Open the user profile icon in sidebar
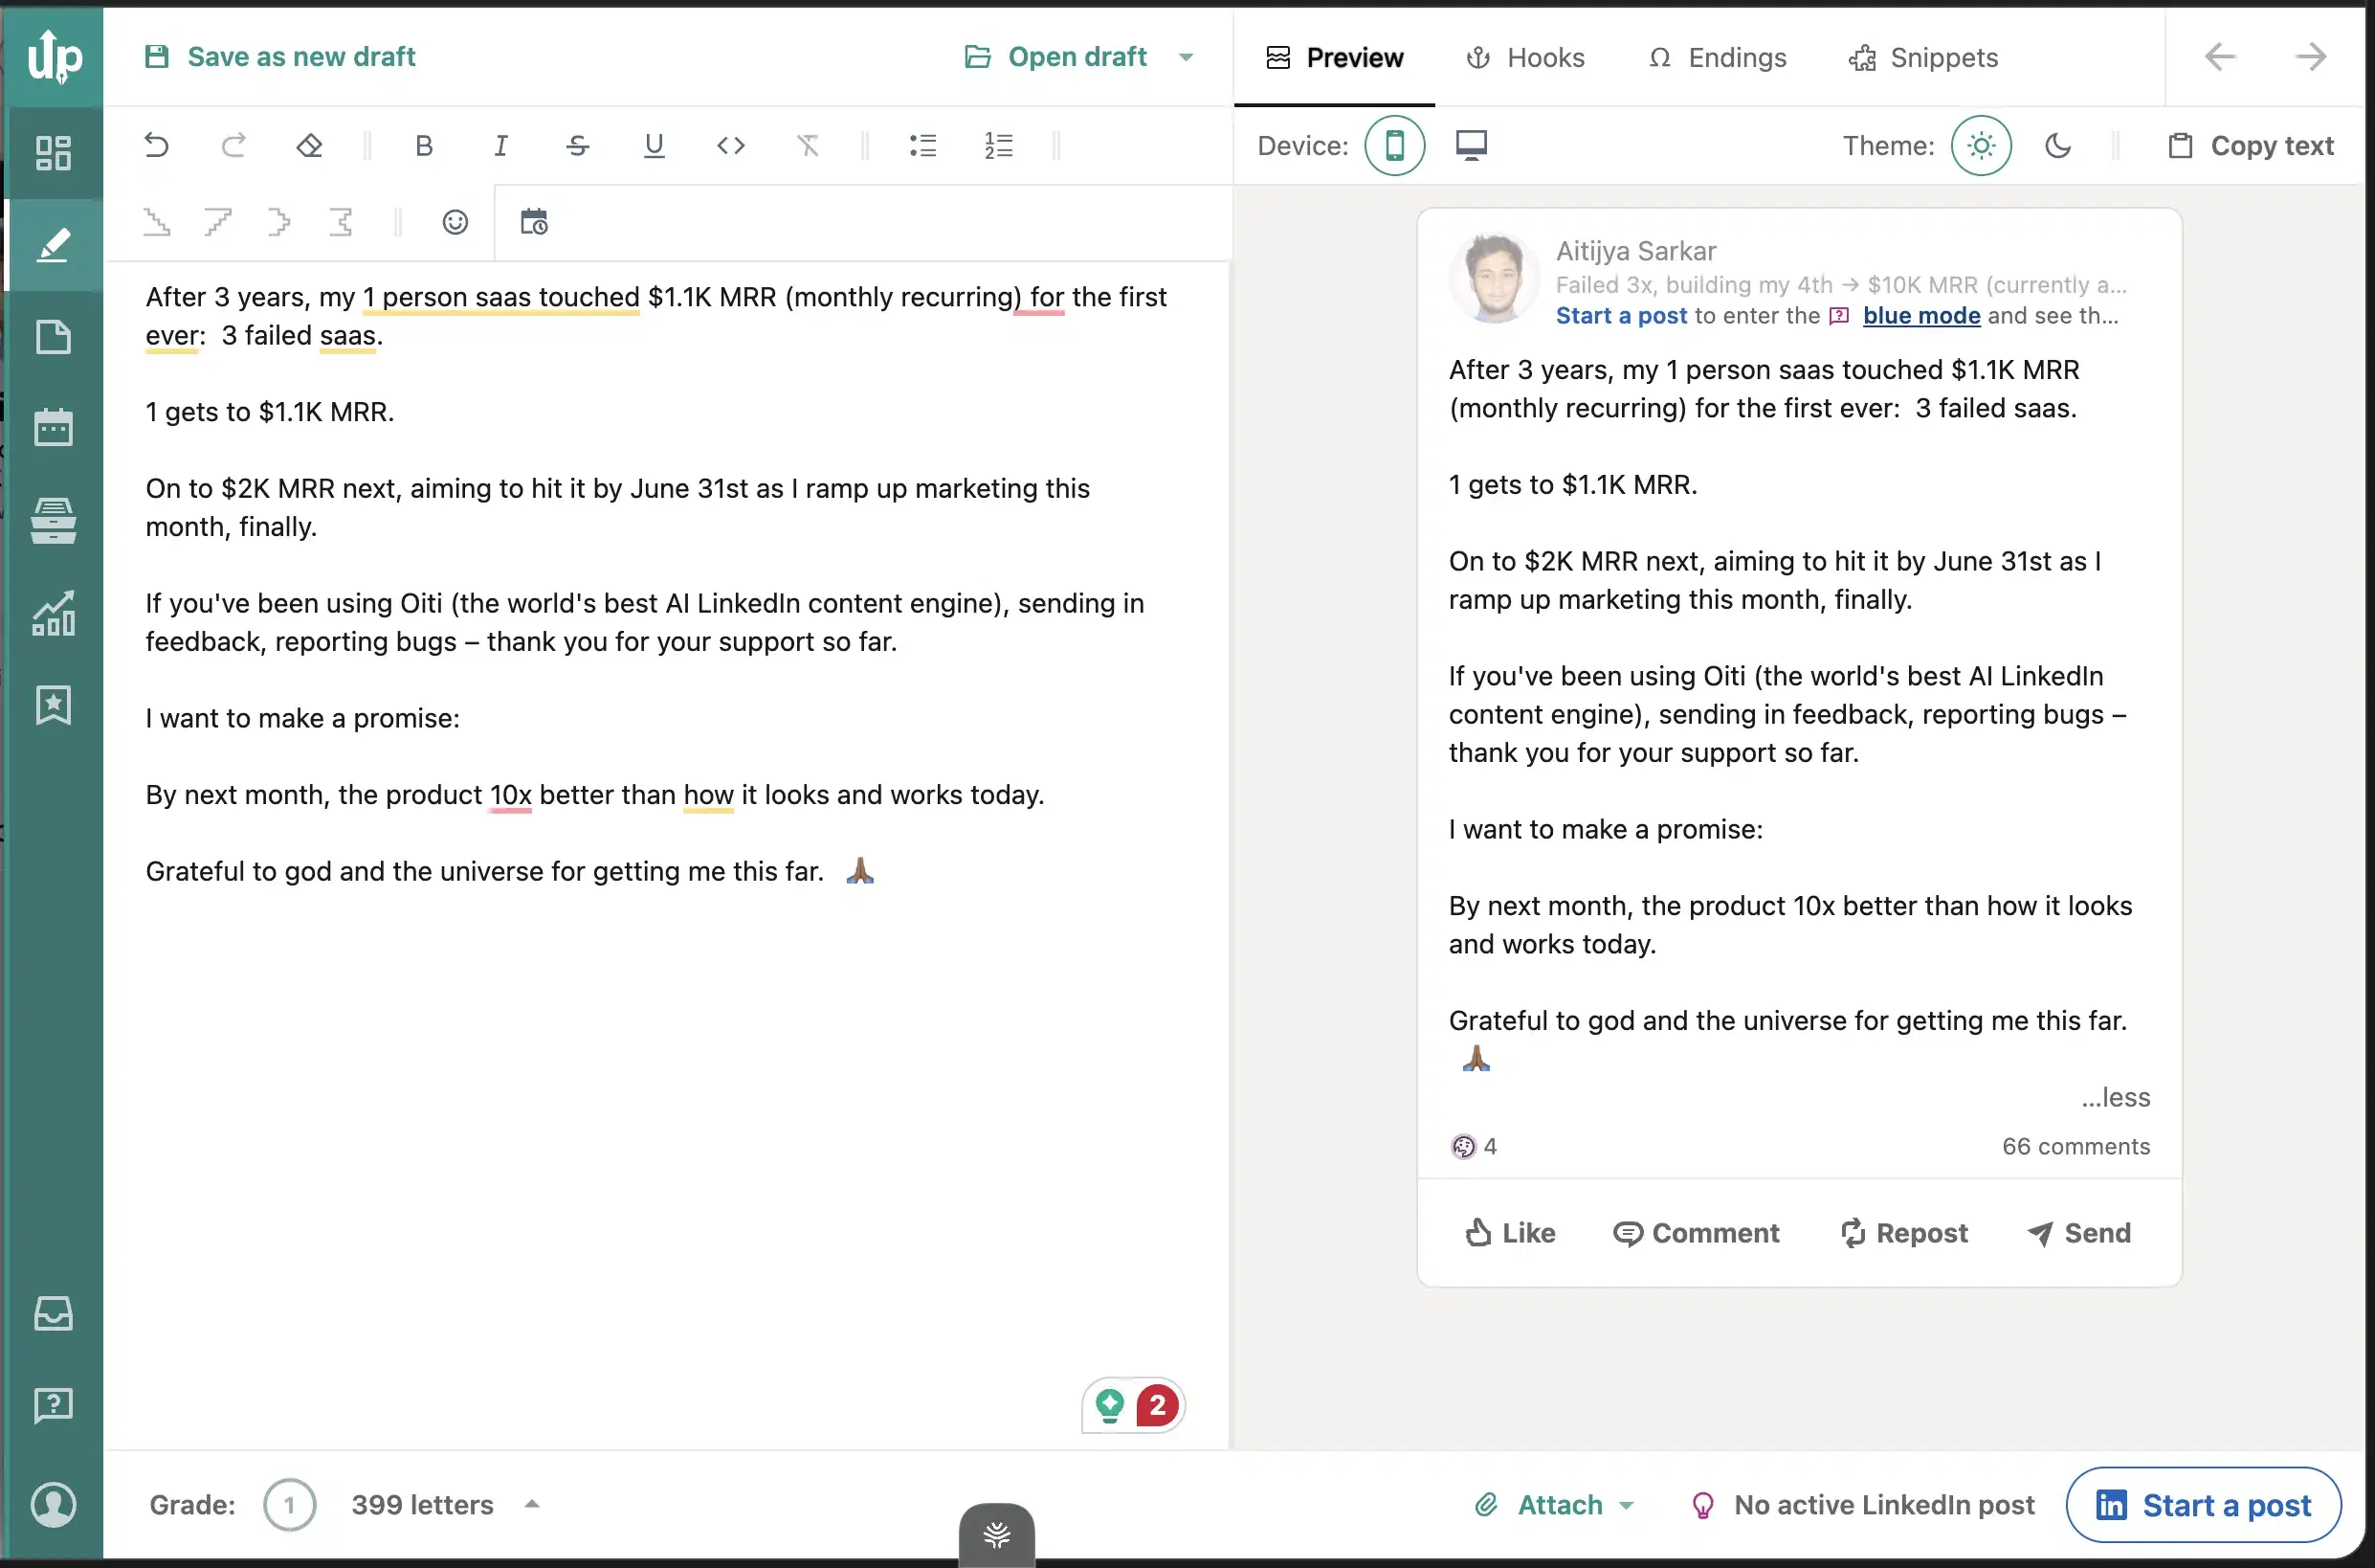The width and height of the screenshot is (2375, 1568). (x=53, y=1504)
